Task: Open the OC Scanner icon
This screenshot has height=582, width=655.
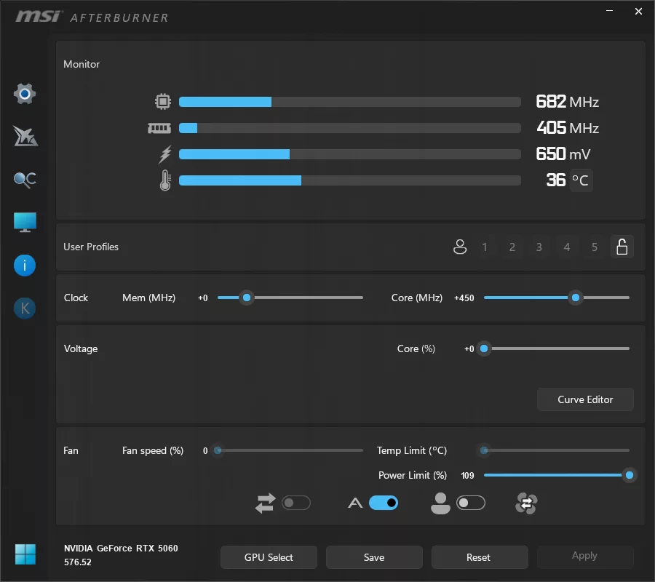Action: 25,180
